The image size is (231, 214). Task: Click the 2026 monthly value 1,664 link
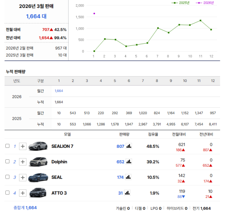pos(59,91)
